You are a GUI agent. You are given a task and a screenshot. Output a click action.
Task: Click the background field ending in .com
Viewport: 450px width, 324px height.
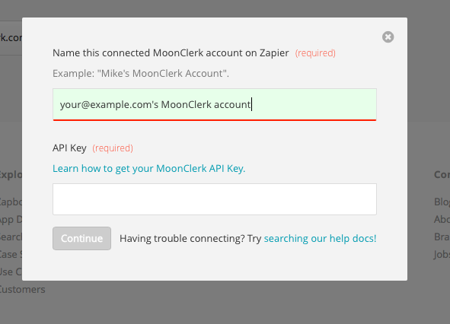11,37
